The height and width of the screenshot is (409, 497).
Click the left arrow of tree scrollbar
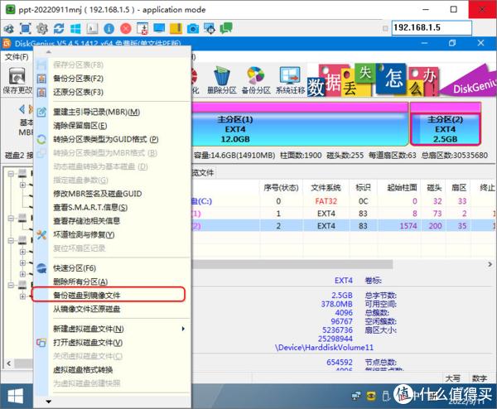tap(9, 363)
